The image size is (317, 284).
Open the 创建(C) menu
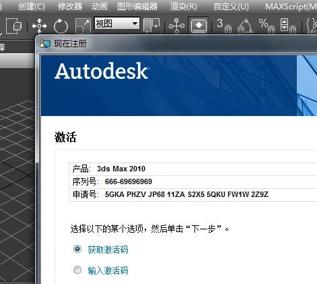tap(32, 7)
